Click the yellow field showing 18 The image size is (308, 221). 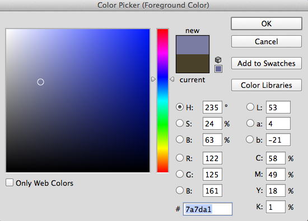pyautogui.click(x=276, y=191)
